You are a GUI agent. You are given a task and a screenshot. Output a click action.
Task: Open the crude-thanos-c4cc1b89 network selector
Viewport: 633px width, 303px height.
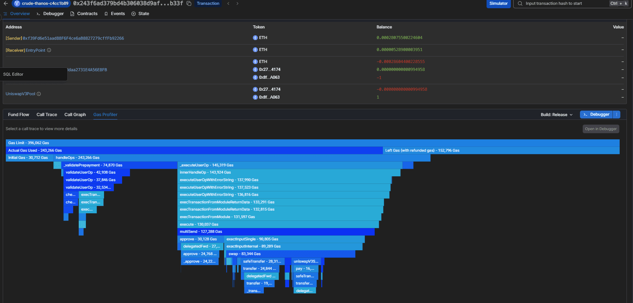41,3
